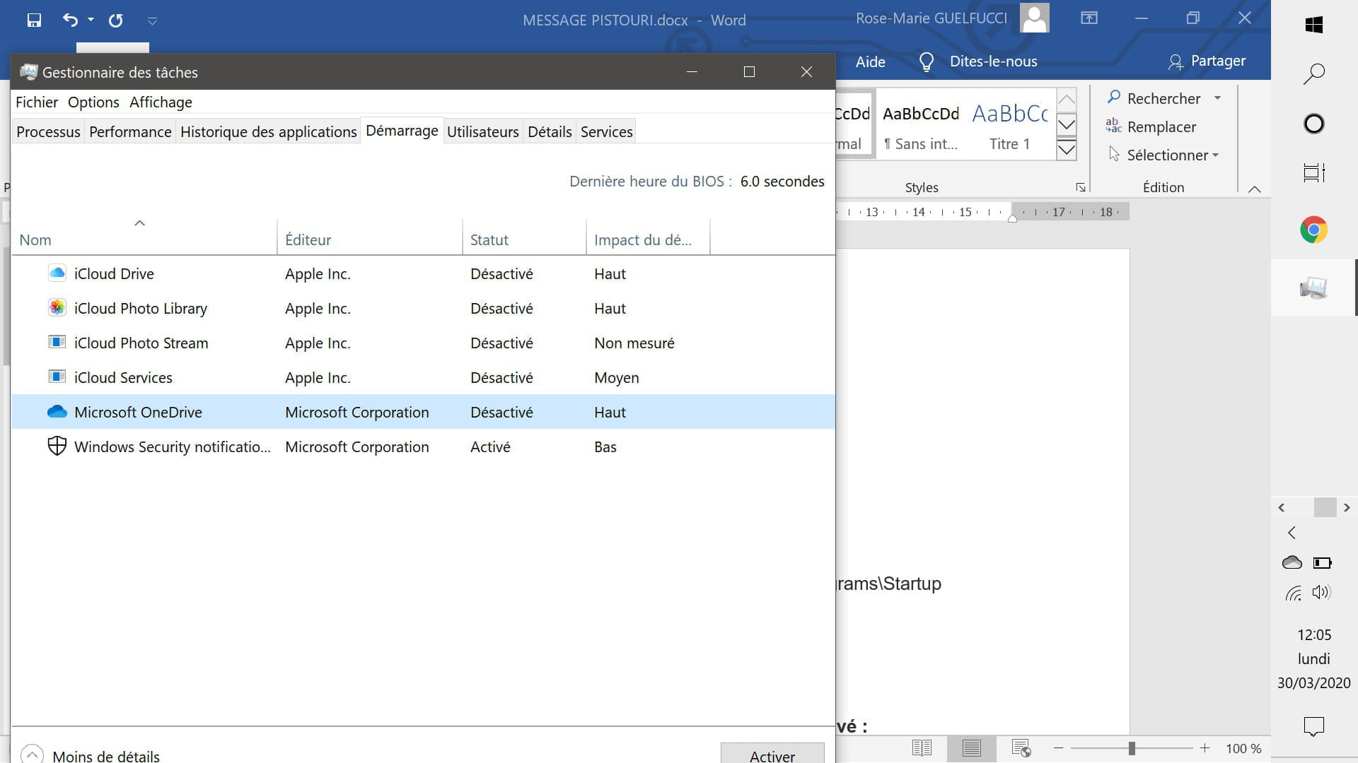Select the Microsoft OneDrive cloud icon
Screen dimensions: 1358x763
pos(57,411)
